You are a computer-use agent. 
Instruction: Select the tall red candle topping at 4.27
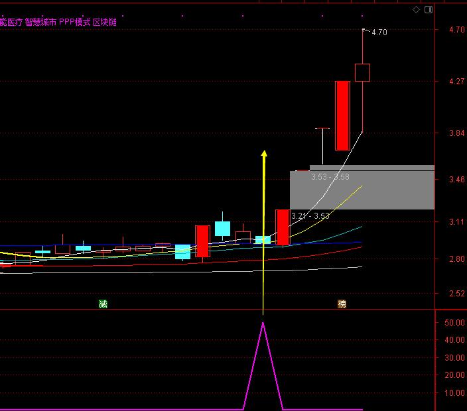pyautogui.click(x=342, y=115)
